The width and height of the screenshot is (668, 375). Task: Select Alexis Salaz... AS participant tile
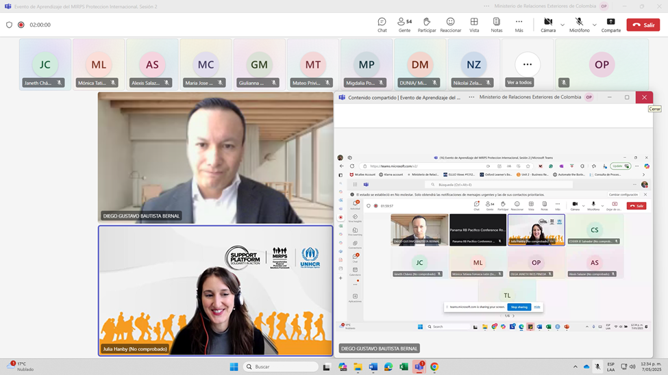click(x=153, y=64)
